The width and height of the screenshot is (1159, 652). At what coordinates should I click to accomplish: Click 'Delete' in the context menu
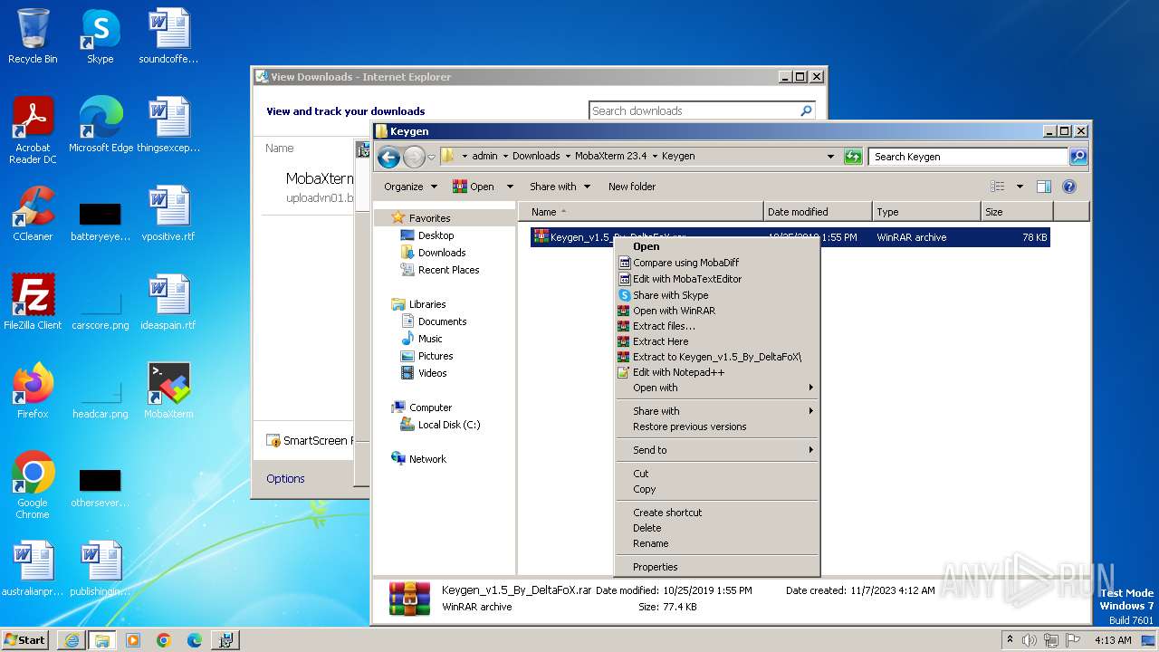click(717, 528)
